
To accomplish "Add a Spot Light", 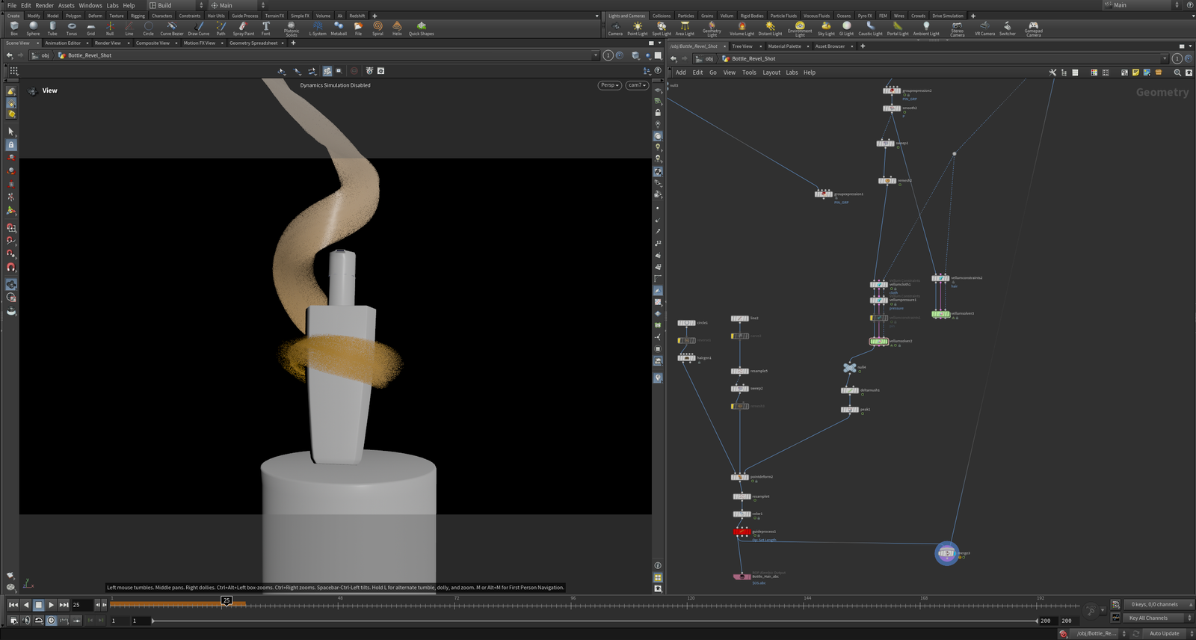I will (x=662, y=28).
